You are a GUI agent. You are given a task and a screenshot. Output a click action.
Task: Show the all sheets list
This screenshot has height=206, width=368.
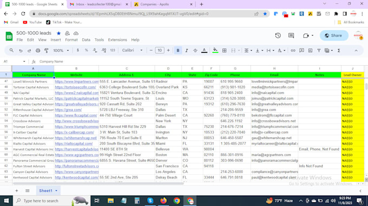coord(28,190)
